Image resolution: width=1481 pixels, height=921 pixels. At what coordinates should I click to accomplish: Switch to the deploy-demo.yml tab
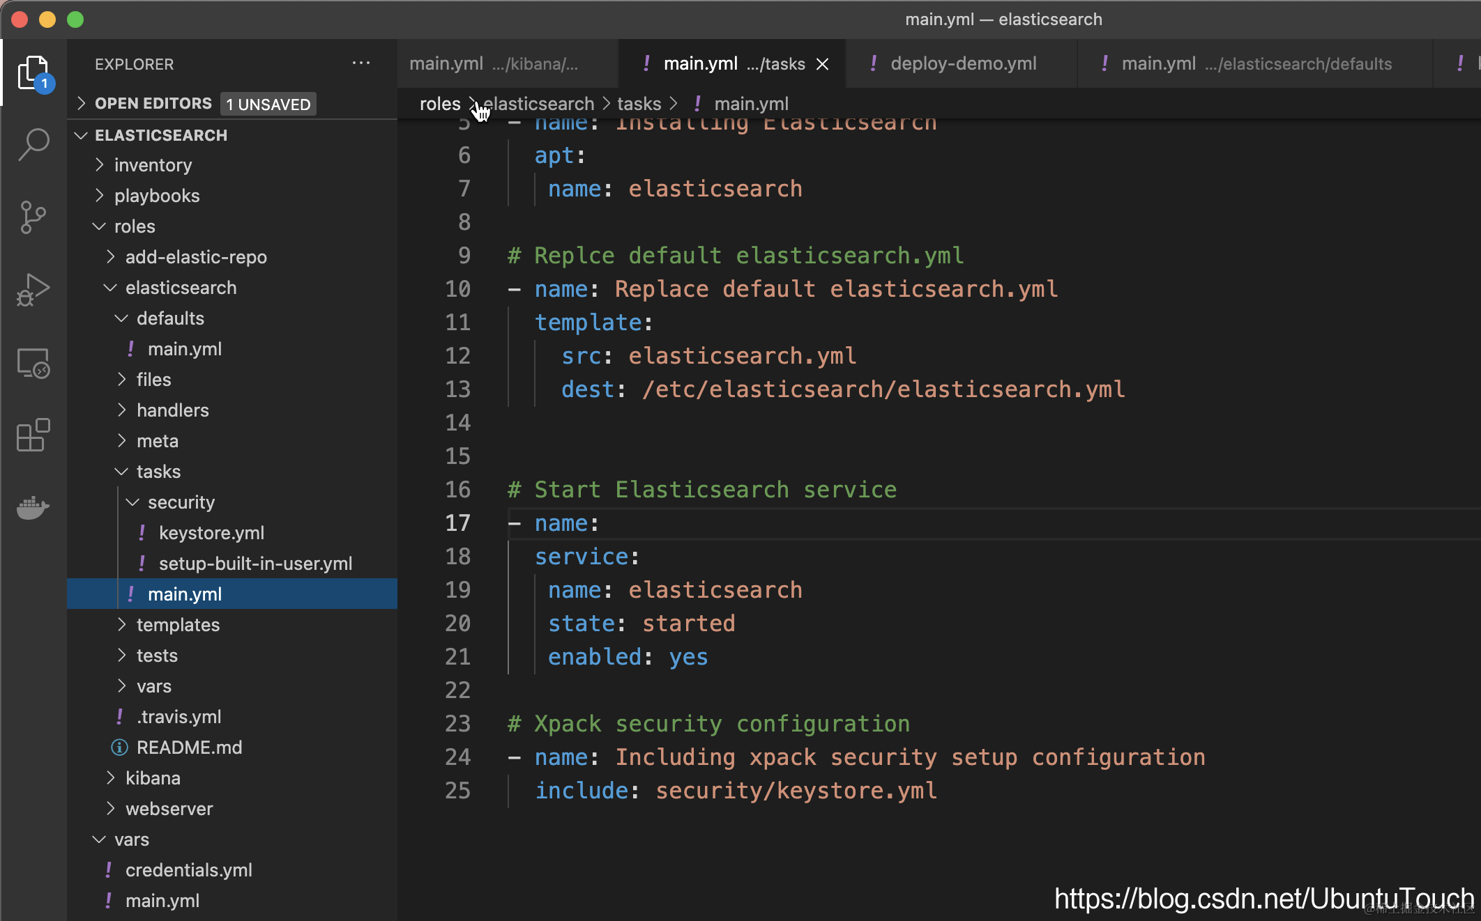pos(963,64)
